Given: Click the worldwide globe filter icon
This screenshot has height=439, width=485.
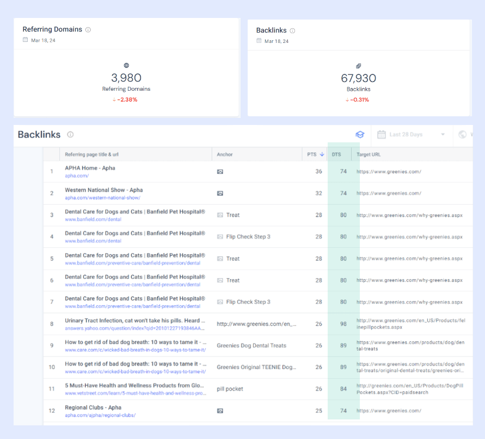Looking at the screenshot, I should [x=464, y=134].
